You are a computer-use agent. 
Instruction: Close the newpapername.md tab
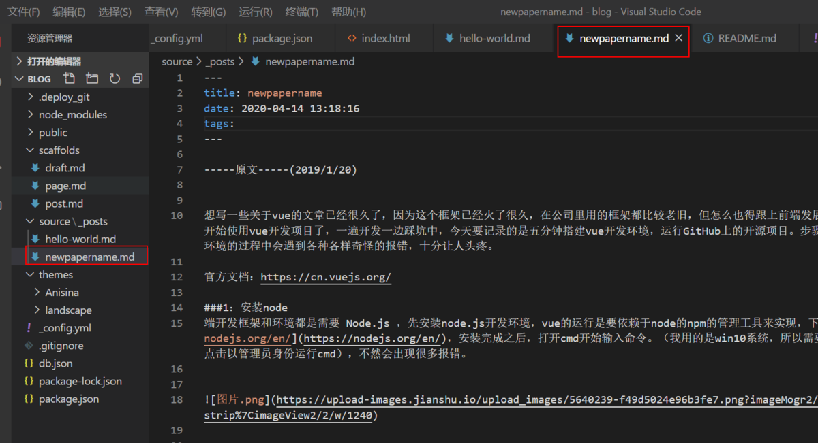(678, 38)
